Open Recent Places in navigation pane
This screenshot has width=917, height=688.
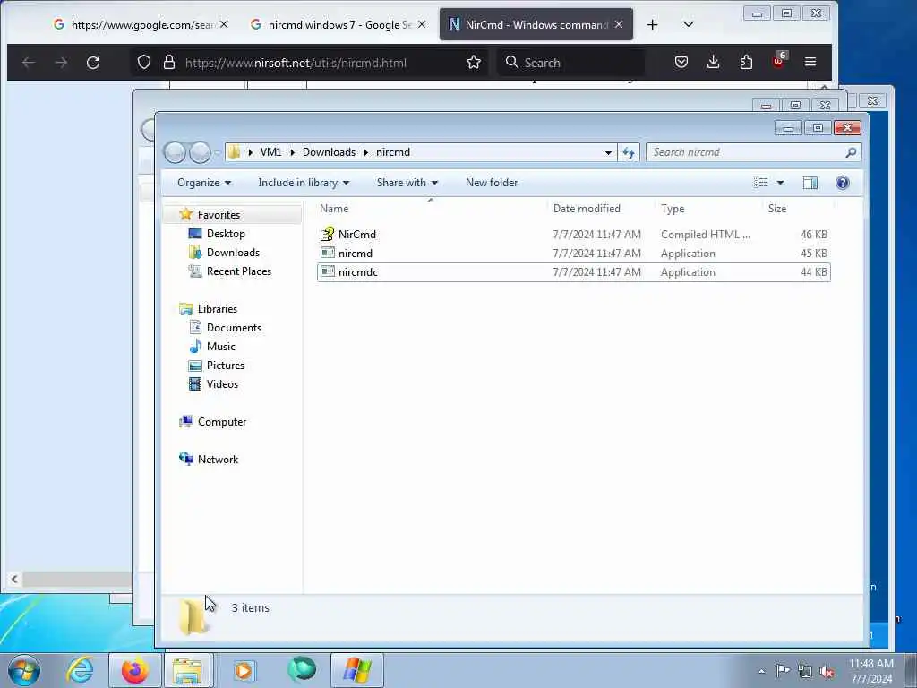pos(238,271)
